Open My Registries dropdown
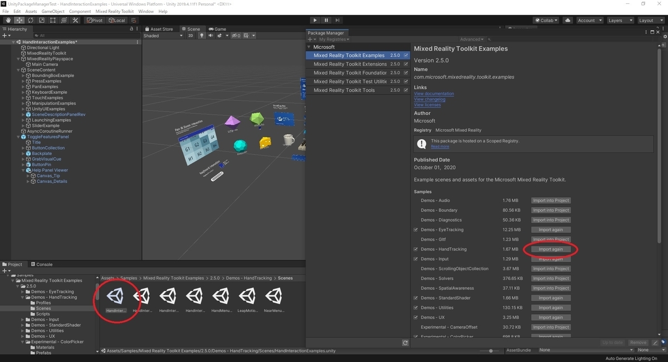The width and height of the screenshot is (668, 362). point(334,40)
